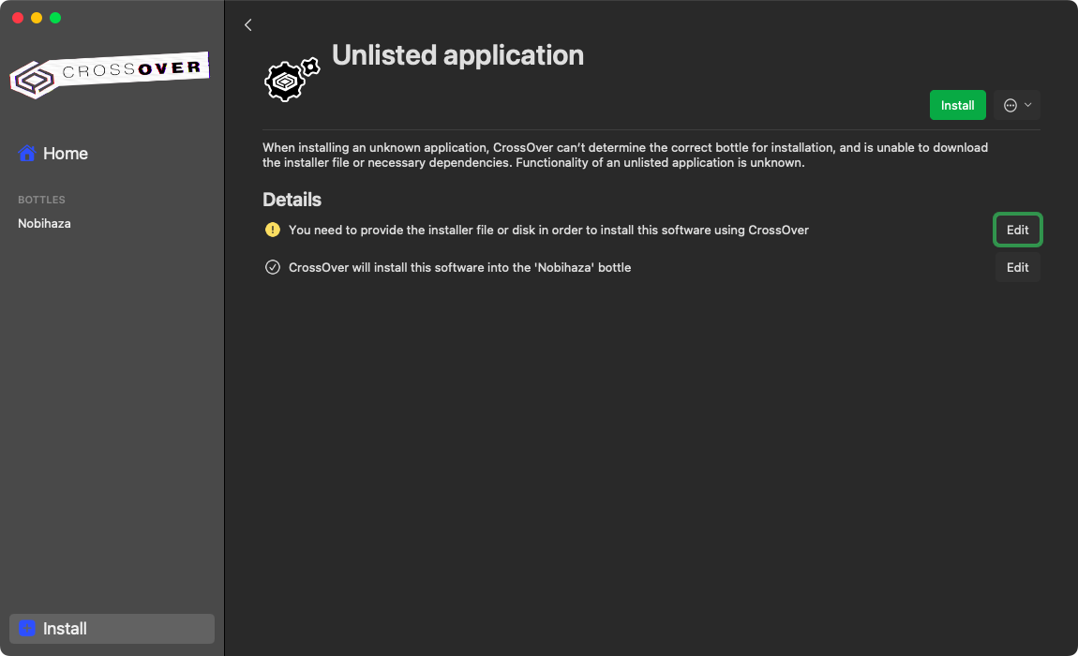The height and width of the screenshot is (656, 1078).
Task: Click the checkmark circle icon for bottle
Action: click(x=273, y=267)
